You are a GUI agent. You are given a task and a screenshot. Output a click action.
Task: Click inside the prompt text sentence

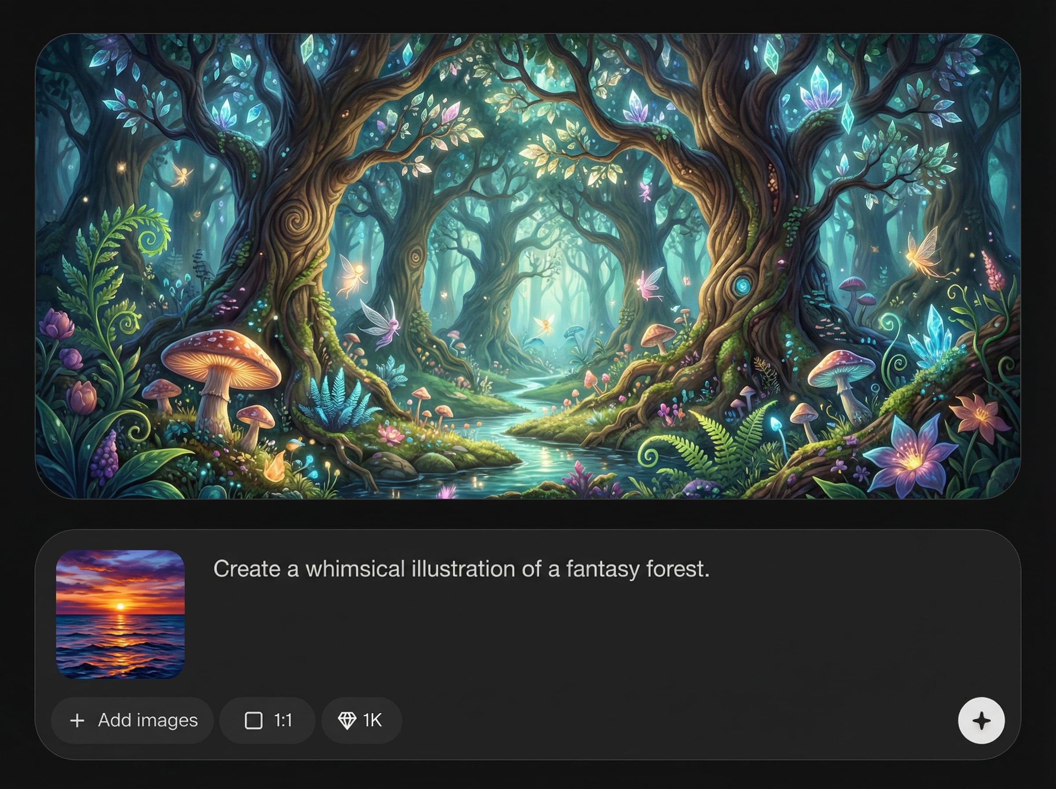tap(461, 569)
